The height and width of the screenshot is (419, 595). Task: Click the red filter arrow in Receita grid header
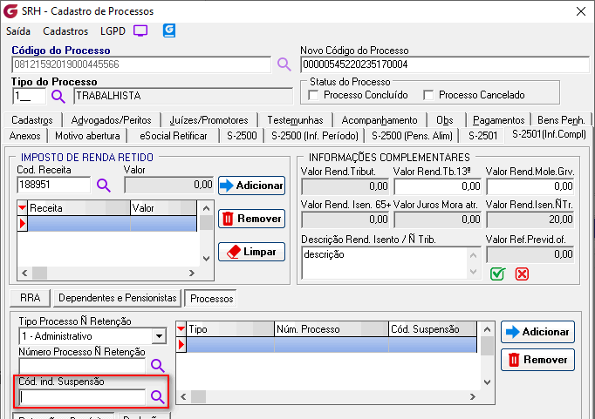(23, 208)
